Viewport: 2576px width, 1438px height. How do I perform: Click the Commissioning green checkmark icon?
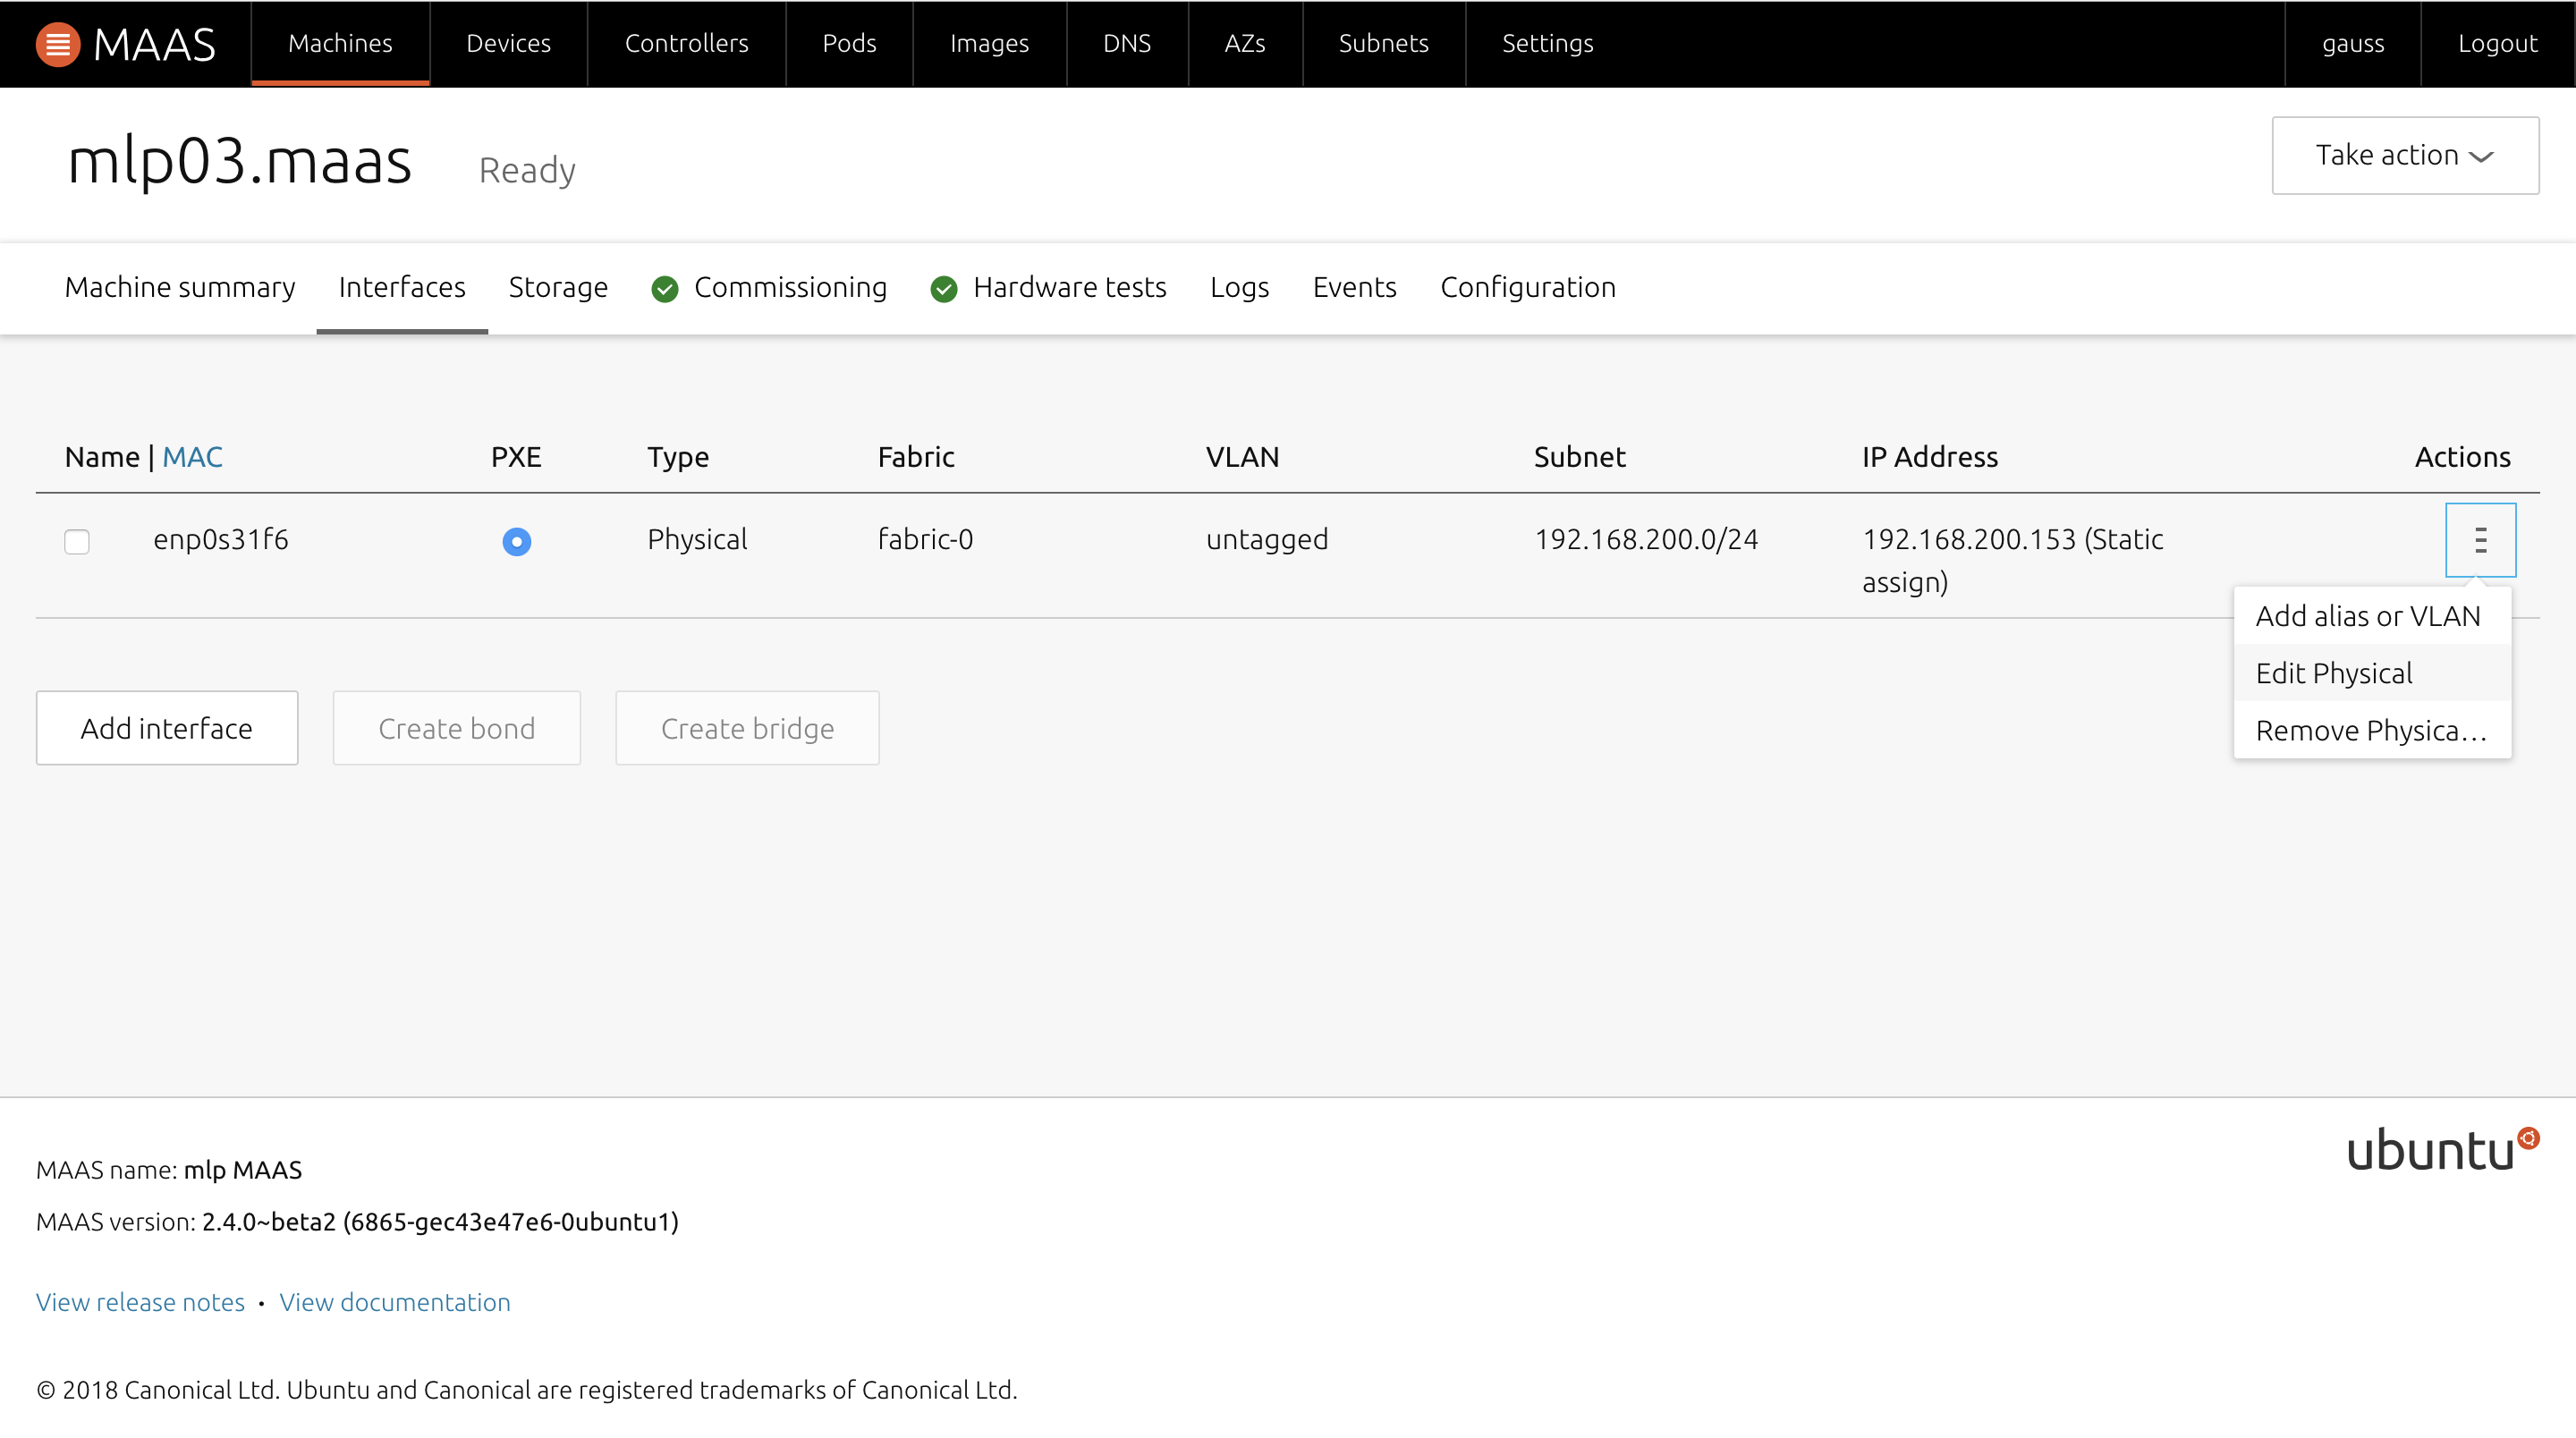(x=665, y=286)
